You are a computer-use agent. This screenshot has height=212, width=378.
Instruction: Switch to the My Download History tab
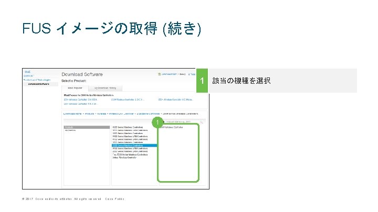pos(105,88)
